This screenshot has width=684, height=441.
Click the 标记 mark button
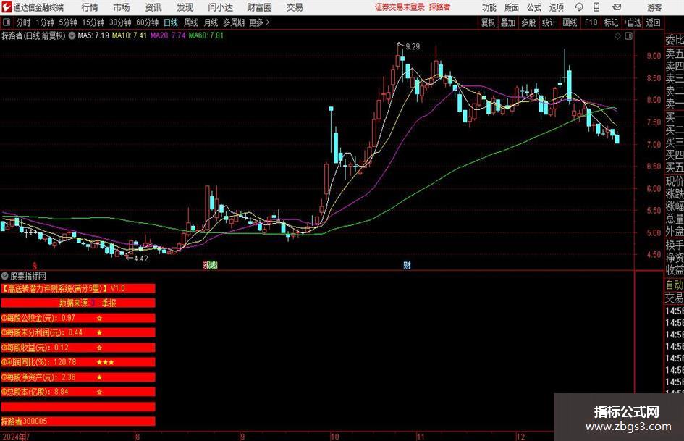point(611,22)
